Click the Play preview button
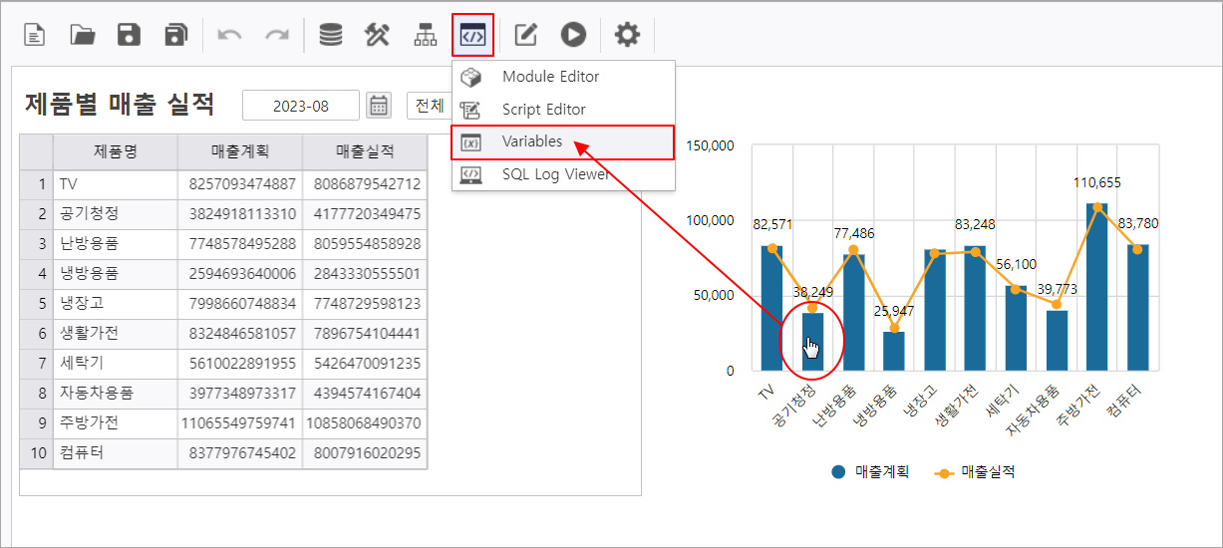 [573, 35]
